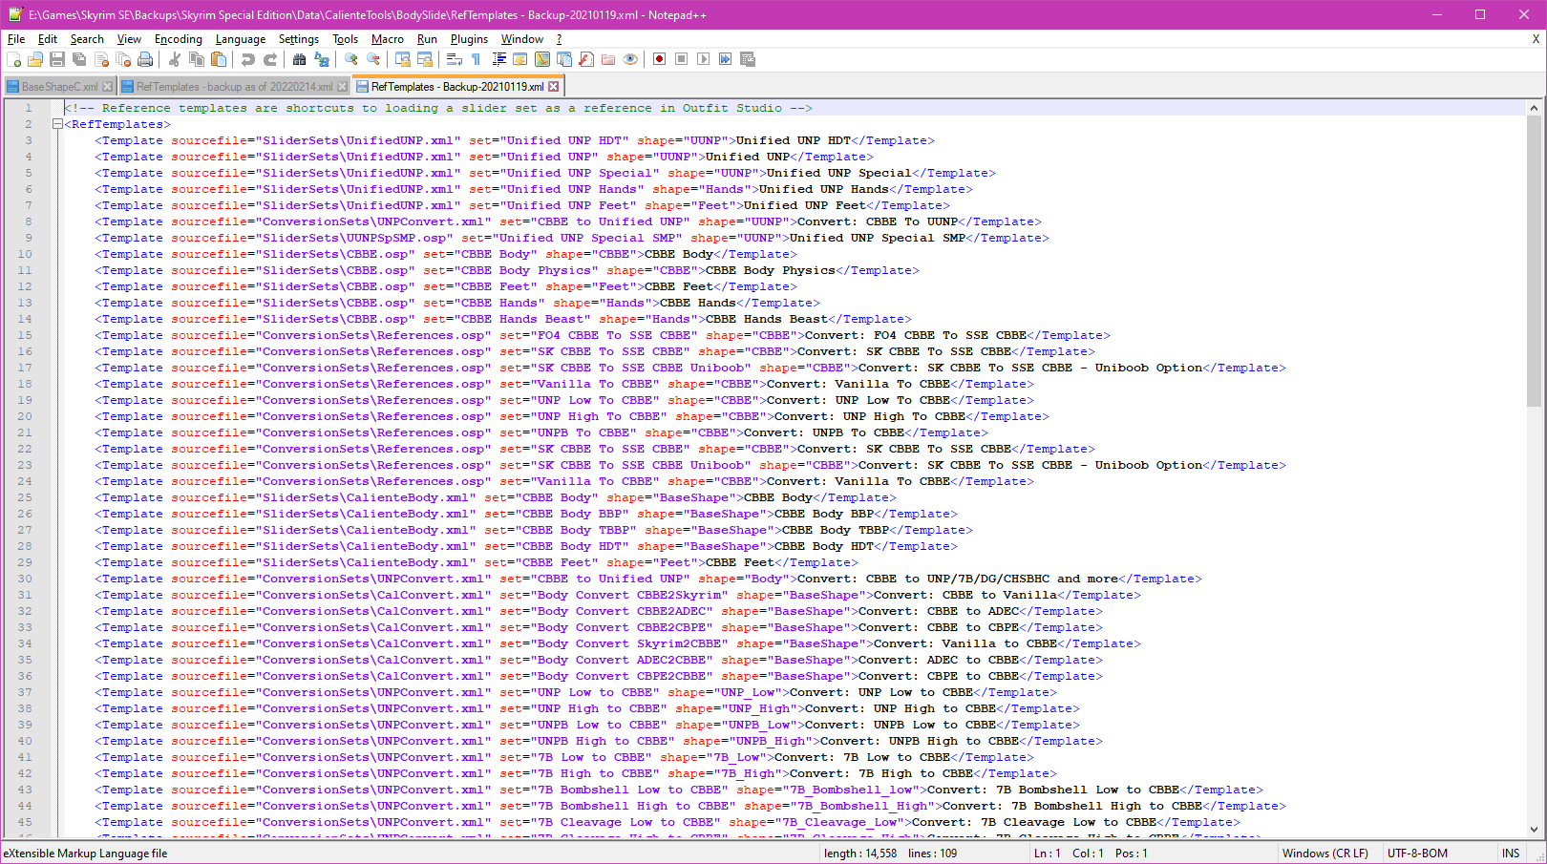The width and height of the screenshot is (1547, 864).
Task: Save the current file with the floppy icon
Action: (x=57, y=59)
